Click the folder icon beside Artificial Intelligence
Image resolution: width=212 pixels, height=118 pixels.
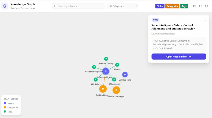point(153,34)
